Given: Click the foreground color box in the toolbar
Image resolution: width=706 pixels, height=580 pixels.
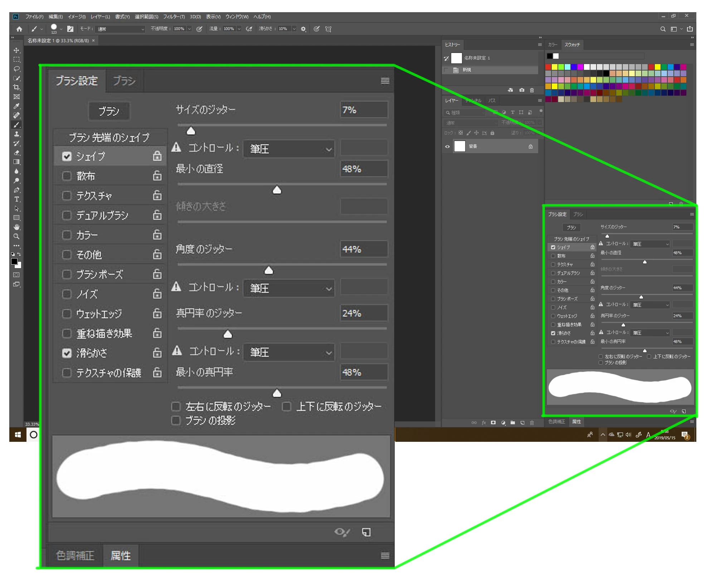Looking at the screenshot, I should point(14,261).
